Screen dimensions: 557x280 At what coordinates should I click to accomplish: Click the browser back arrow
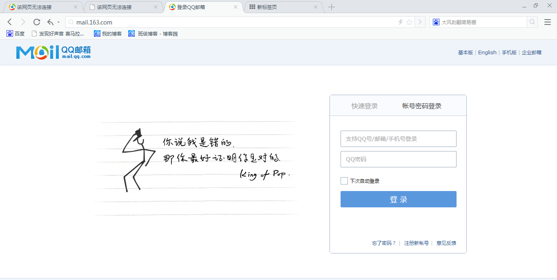coord(10,22)
